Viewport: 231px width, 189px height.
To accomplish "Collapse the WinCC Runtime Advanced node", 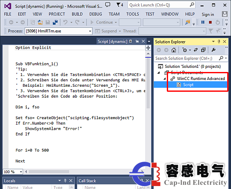I will 165,79.
